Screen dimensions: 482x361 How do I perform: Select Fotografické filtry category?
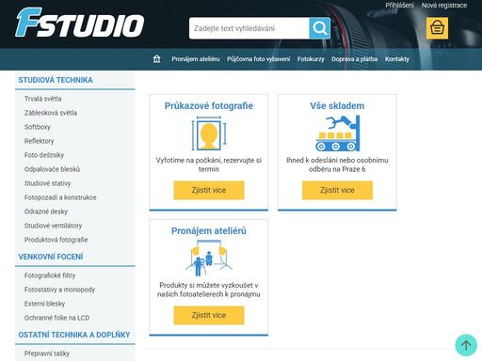click(50, 275)
